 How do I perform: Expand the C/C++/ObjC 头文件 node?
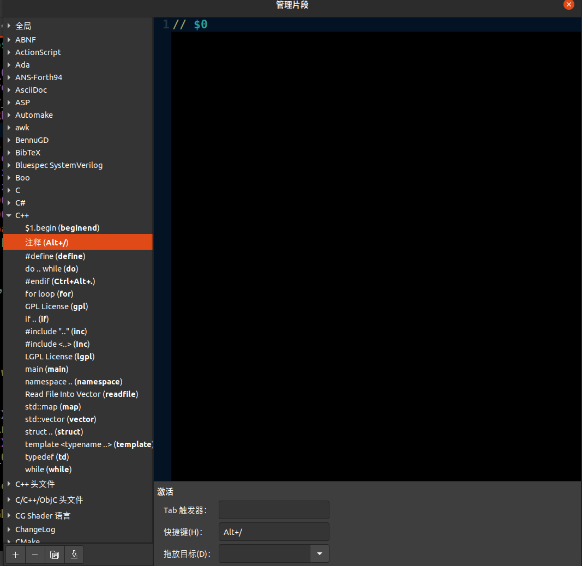(9, 500)
